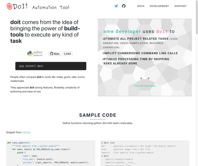Click the red target DoIt logo
This screenshot has height=166, width=198.
17,6
